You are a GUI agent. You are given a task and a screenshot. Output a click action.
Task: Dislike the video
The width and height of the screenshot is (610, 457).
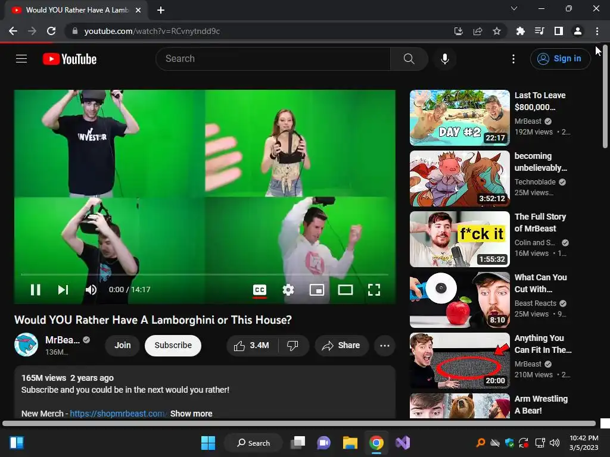(292, 345)
